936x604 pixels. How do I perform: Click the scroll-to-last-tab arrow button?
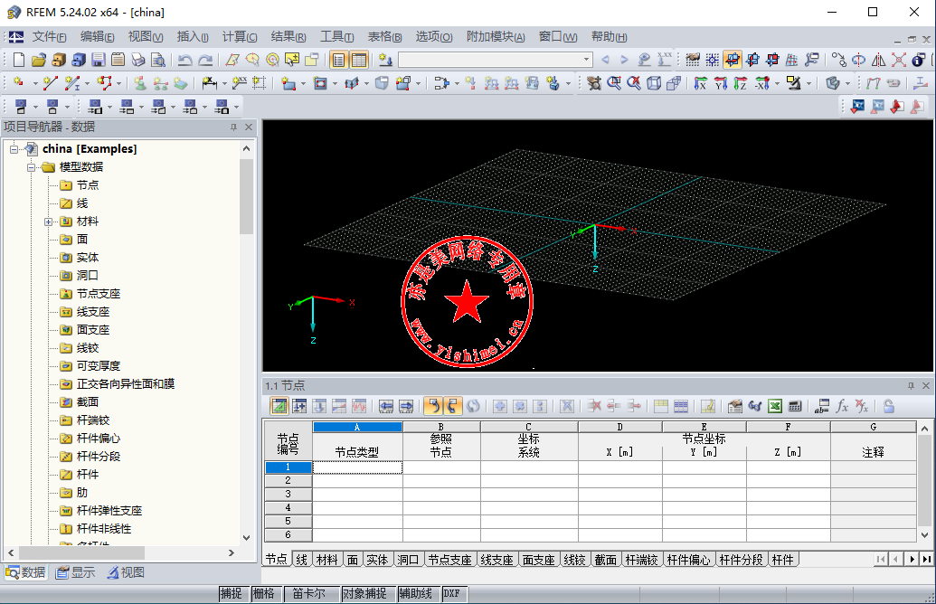[x=926, y=559]
